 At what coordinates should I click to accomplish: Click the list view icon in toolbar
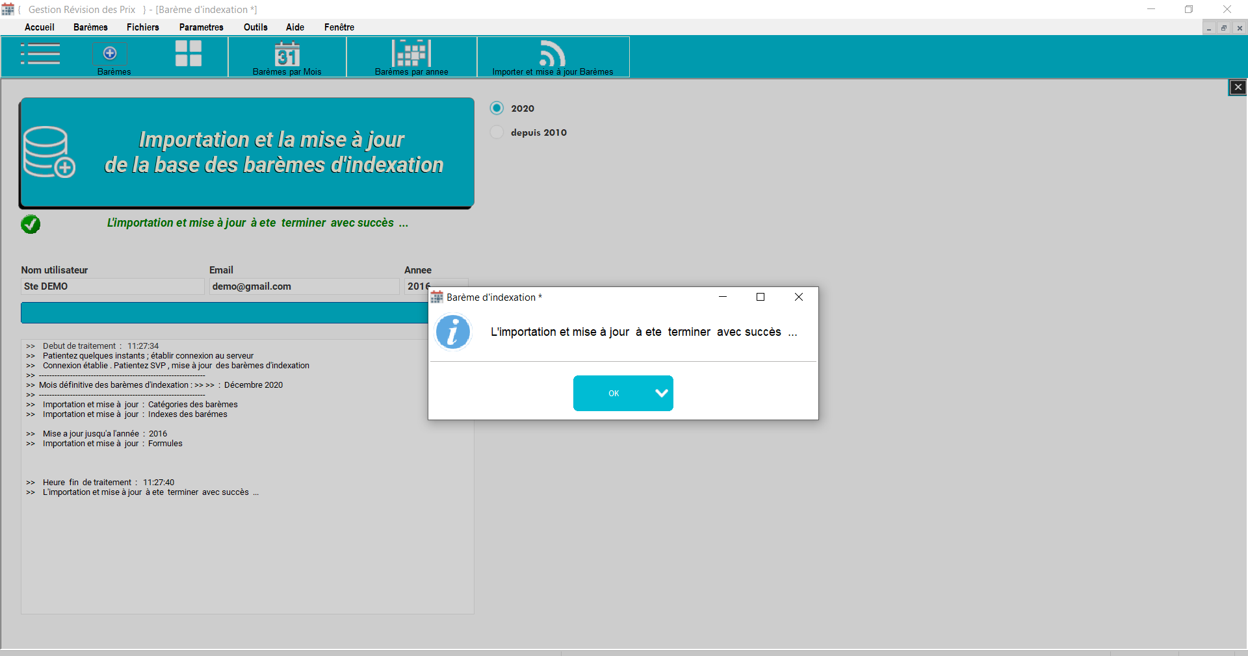40,54
